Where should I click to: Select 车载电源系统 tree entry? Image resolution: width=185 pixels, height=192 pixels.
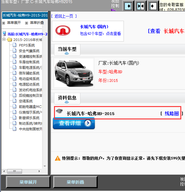click(30, 68)
